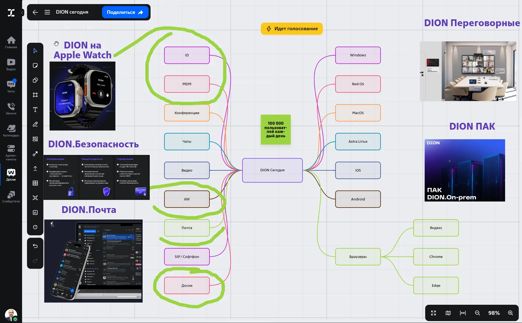Activate the text tool
This screenshot has width=522, height=323.
tap(35, 110)
